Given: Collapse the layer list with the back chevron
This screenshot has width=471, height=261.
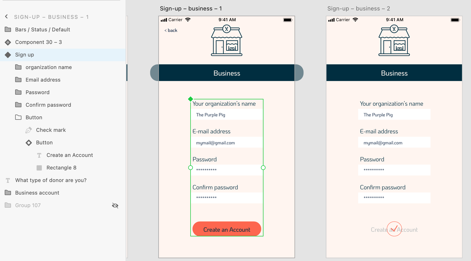Looking at the screenshot, I should click(6, 16).
